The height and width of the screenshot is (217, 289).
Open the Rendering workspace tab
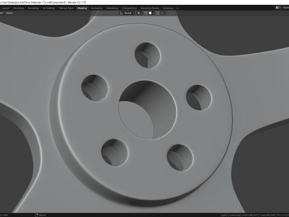pyautogui.click(x=112, y=8)
